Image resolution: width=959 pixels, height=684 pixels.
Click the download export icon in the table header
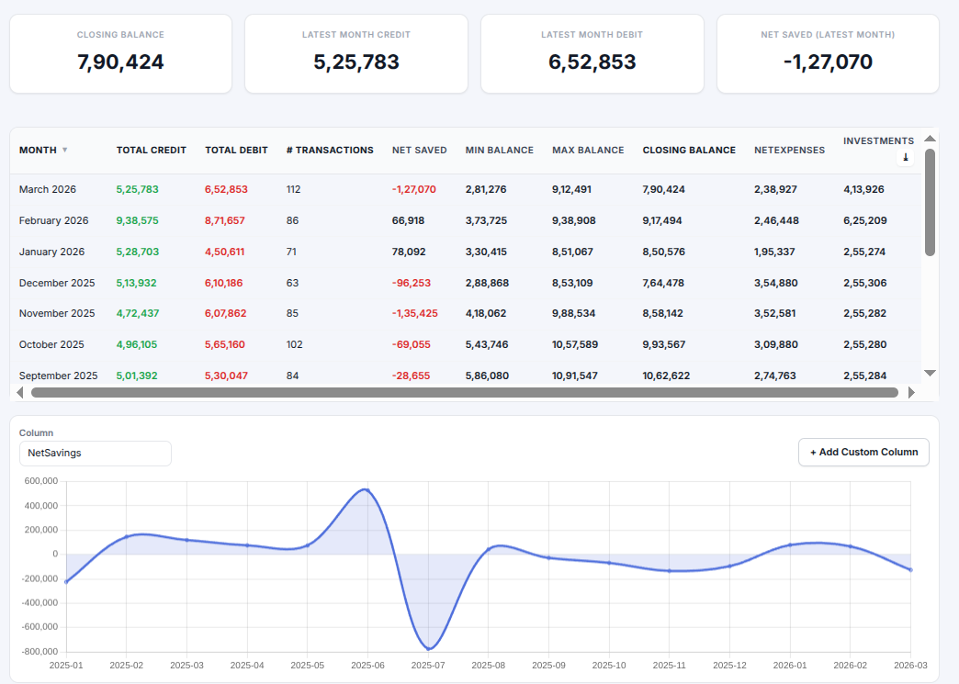[x=906, y=157]
